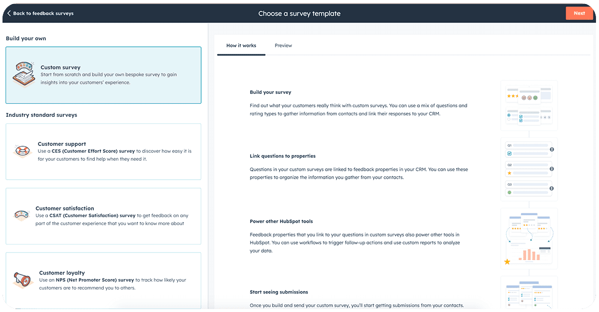
Task: Click the Customer support lifebuoy icon
Action: point(23,151)
